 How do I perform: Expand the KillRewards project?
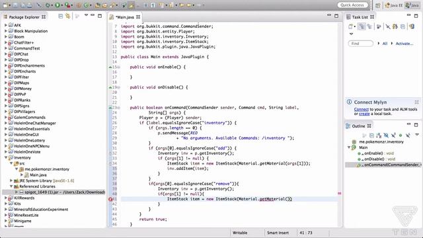tap(6, 198)
